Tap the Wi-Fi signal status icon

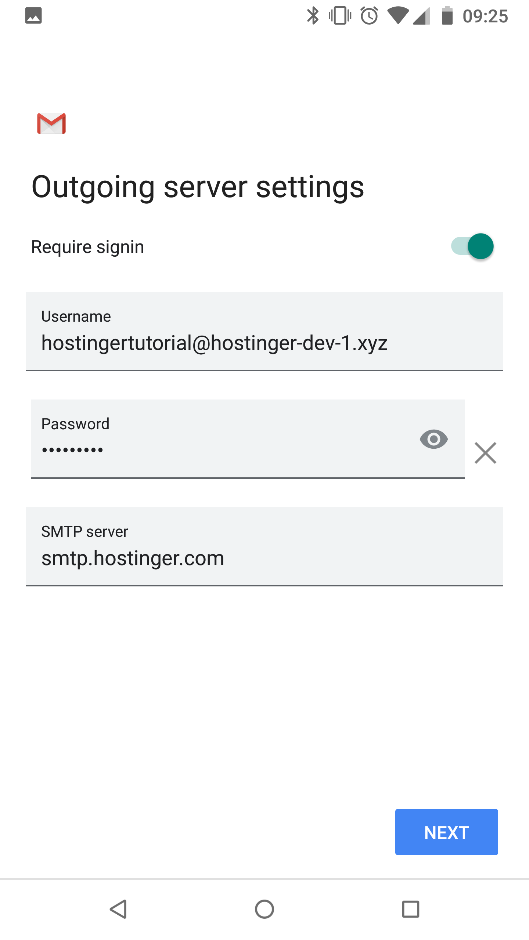pyautogui.click(x=398, y=16)
